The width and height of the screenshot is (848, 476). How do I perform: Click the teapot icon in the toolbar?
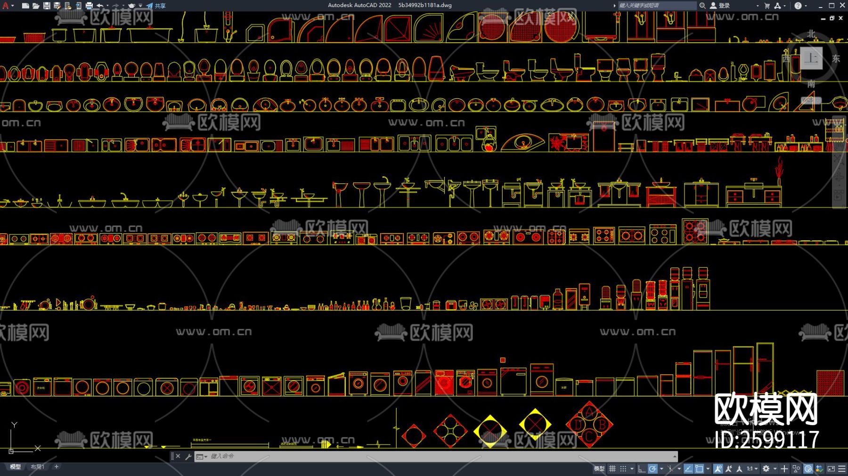[x=131, y=6]
